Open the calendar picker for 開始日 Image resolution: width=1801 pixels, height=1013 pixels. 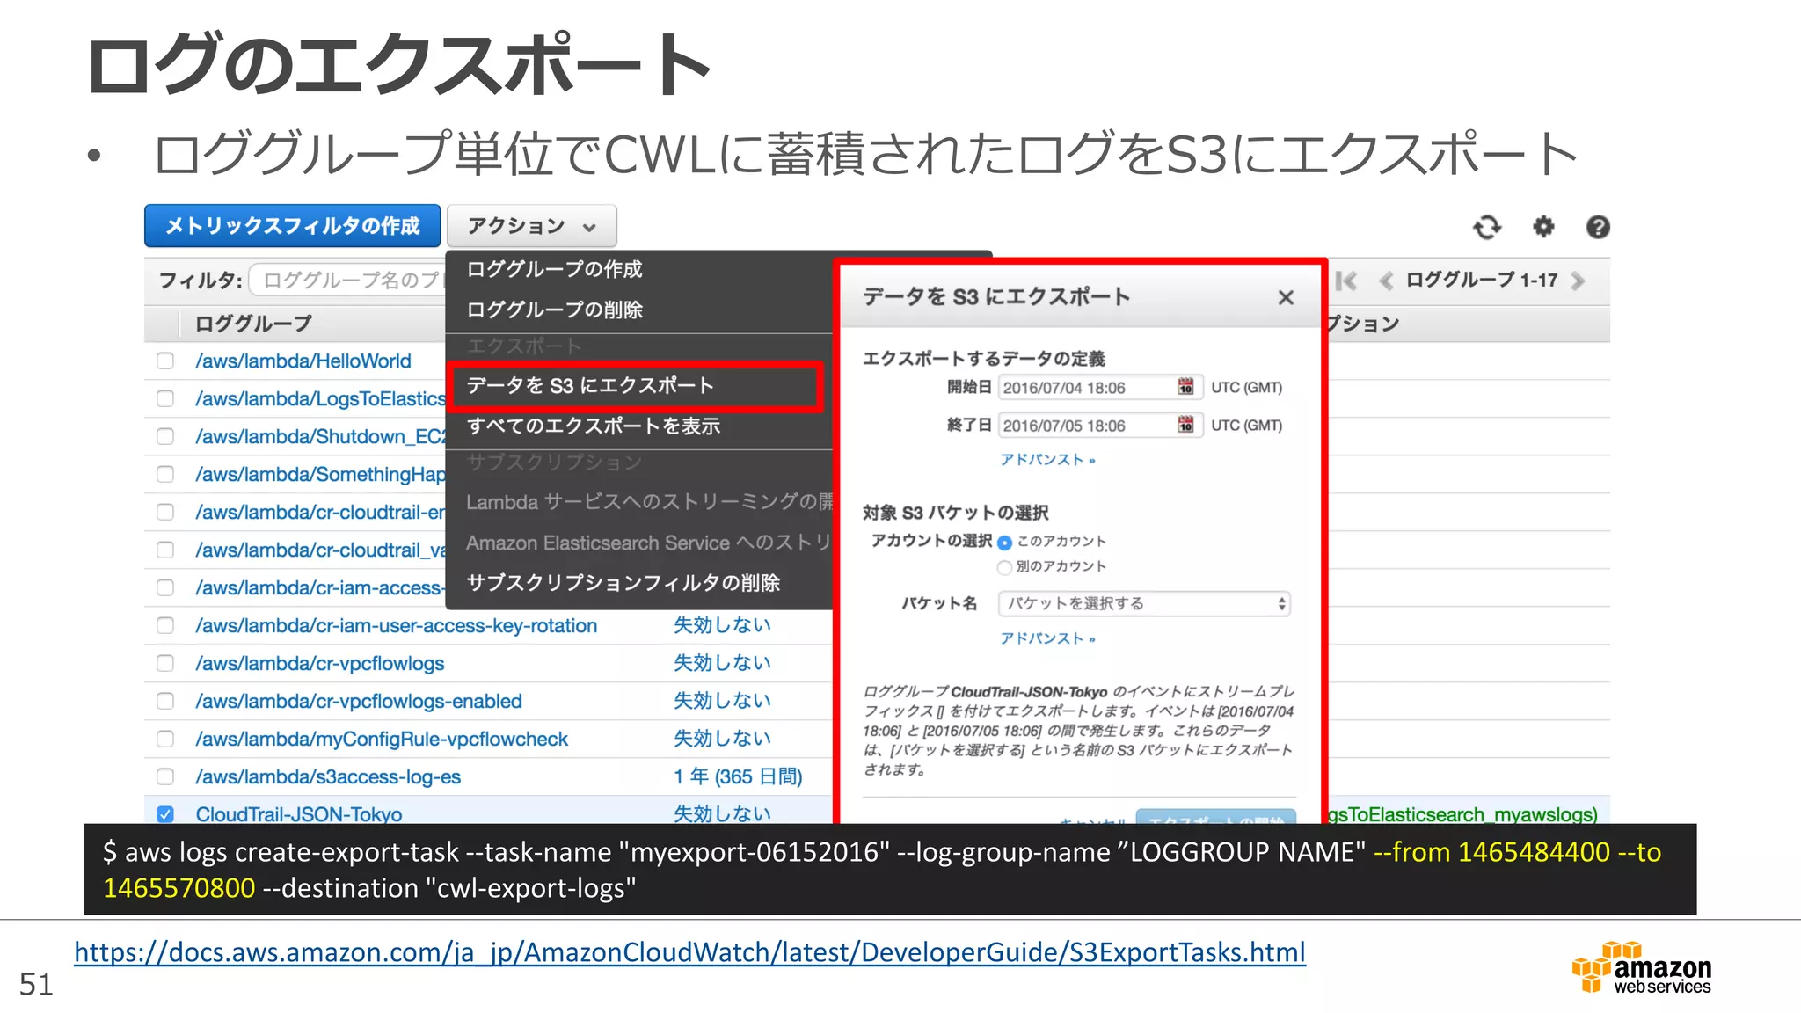tap(1185, 387)
